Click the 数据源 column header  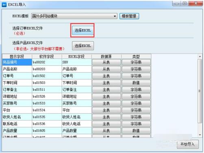tap(106, 56)
